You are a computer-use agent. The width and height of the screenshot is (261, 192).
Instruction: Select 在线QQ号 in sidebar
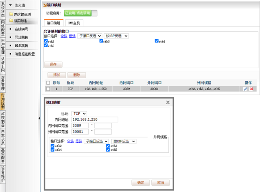[21, 29]
